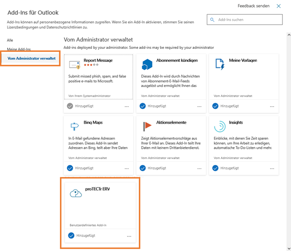Screen dimensions: 291x251
Task: Click the Insights circular icon
Action: (x=219, y=126)
